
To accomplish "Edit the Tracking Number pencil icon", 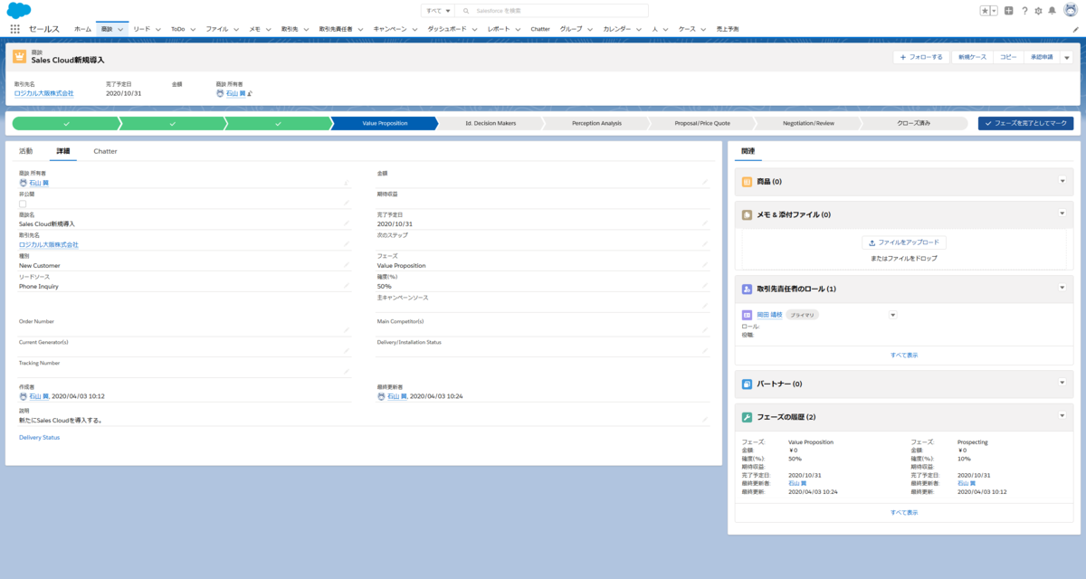I will pos(346,372).
